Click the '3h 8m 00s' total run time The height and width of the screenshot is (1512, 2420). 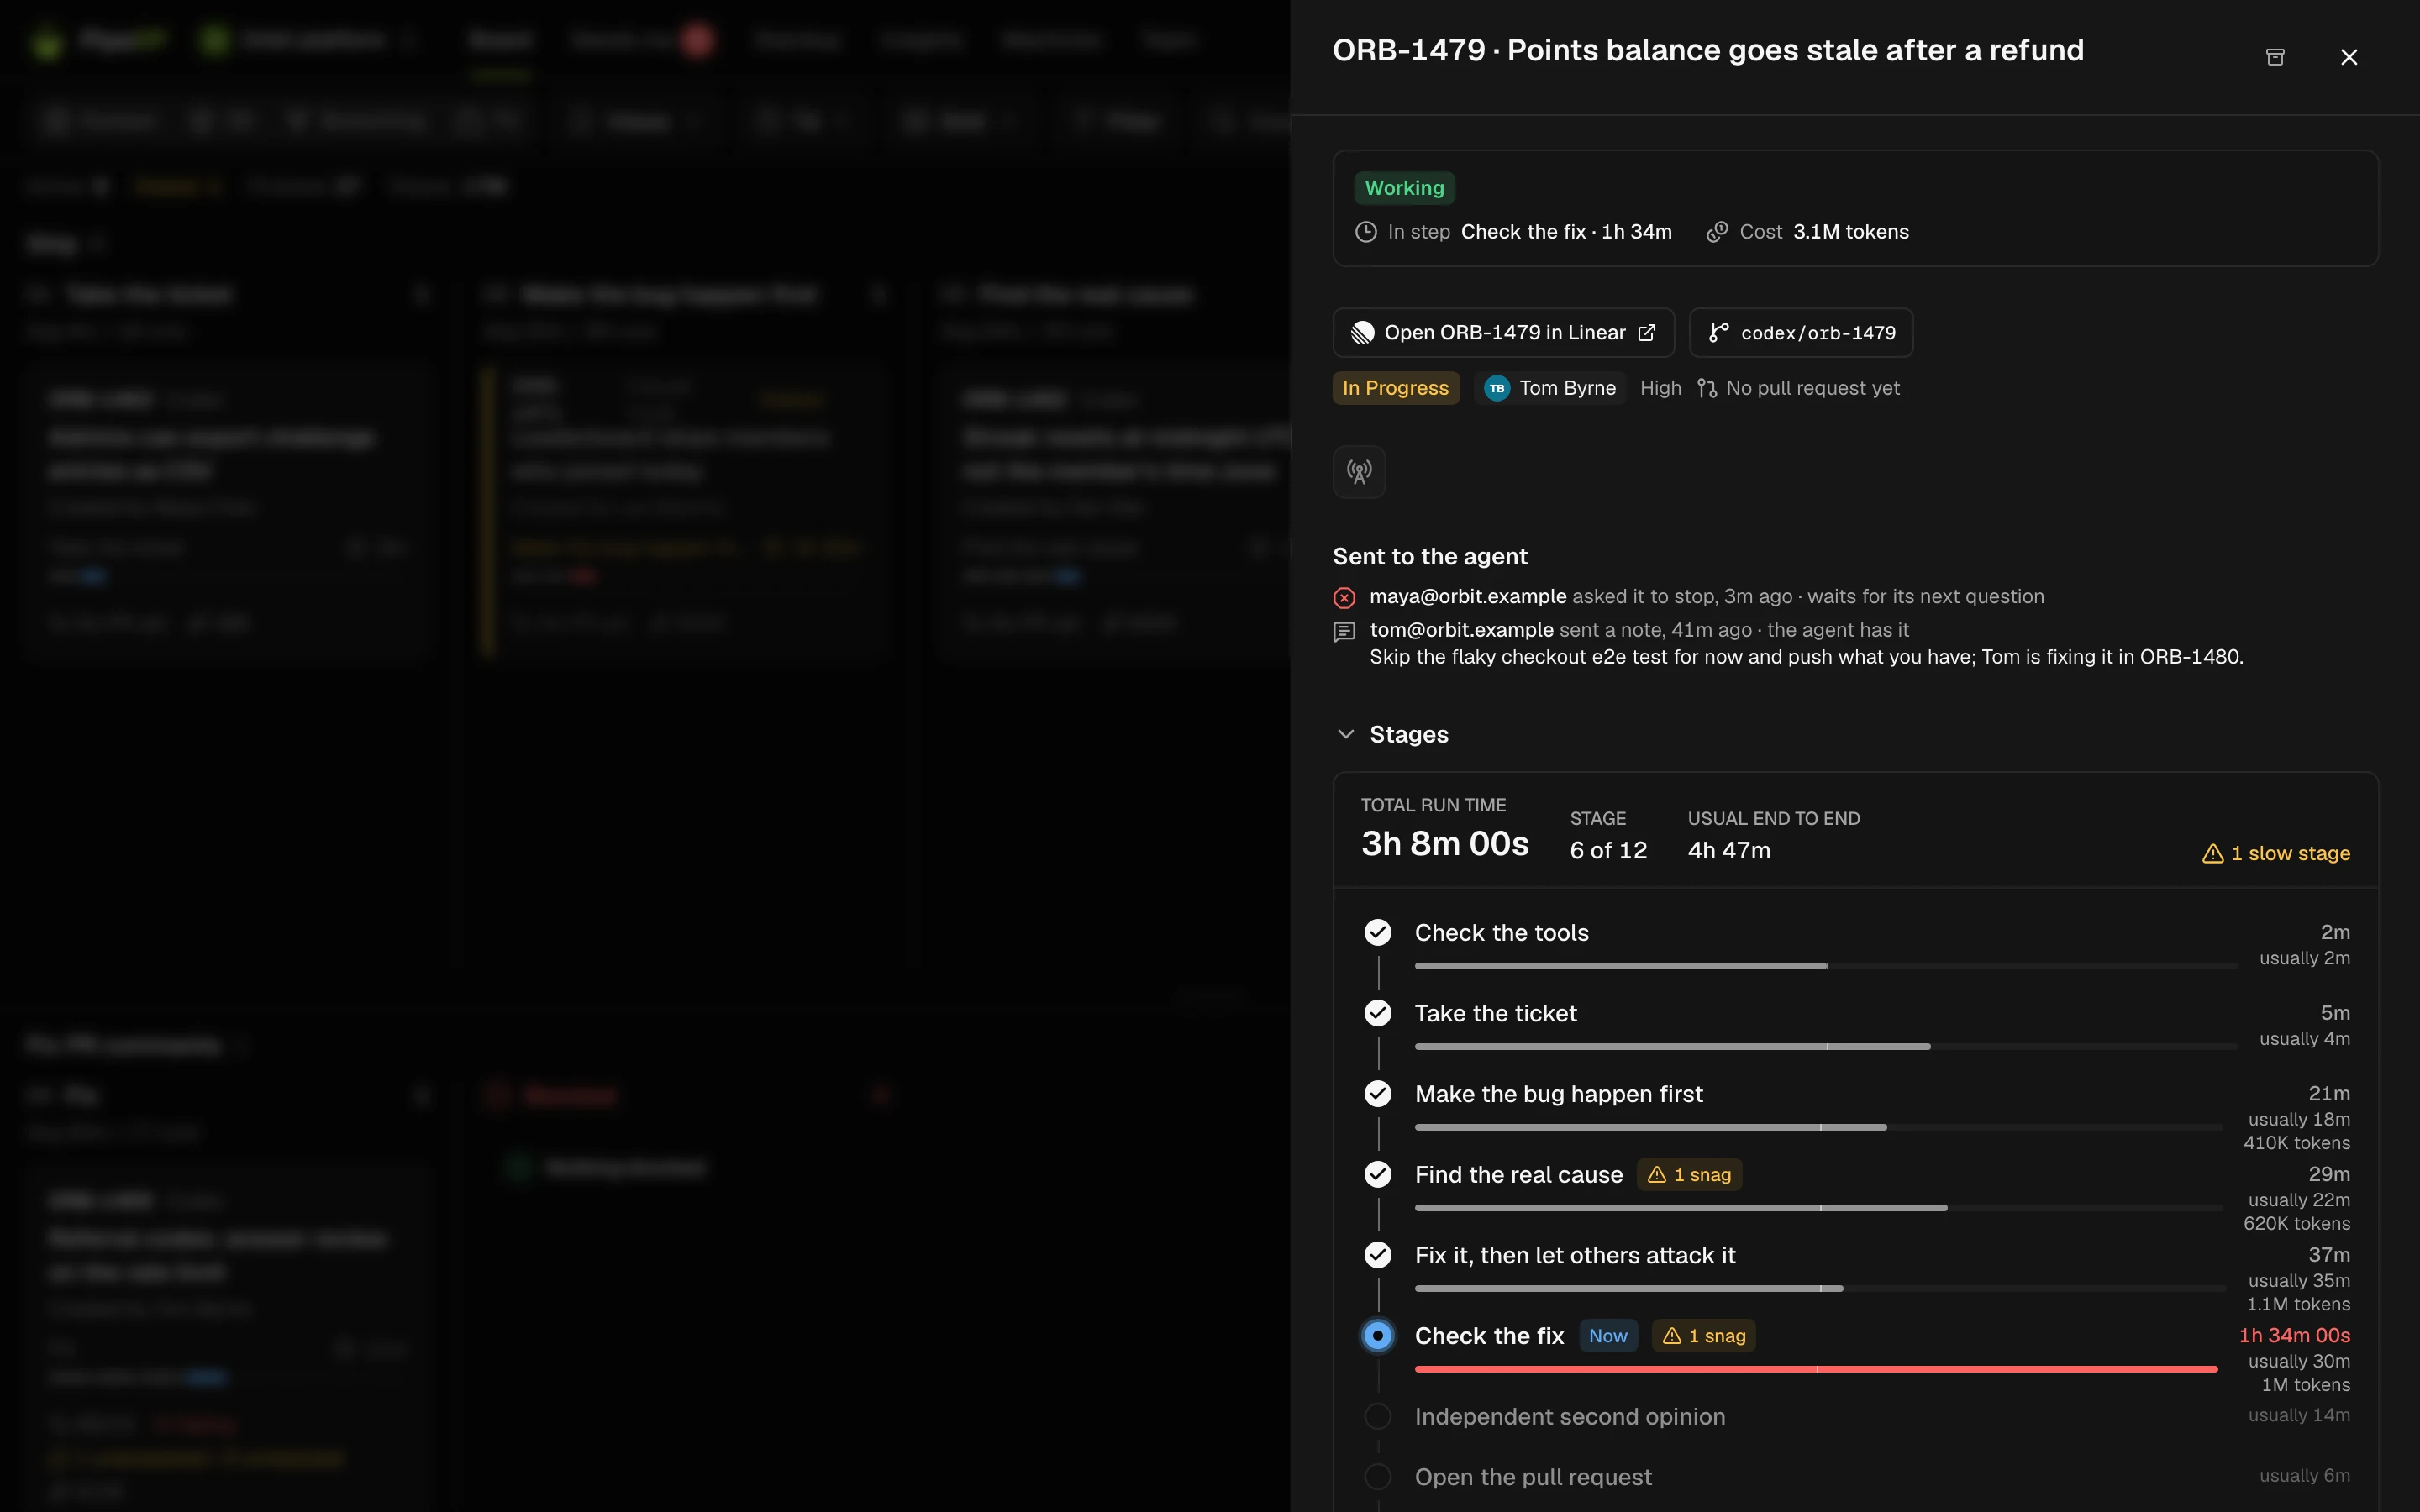(x=1445, y=844)
